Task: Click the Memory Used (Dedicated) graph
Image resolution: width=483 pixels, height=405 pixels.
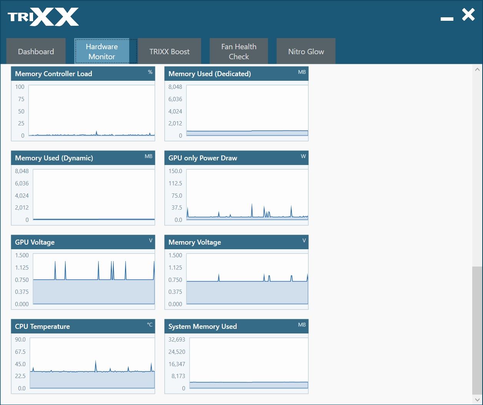Action: [x=247, y=110]
